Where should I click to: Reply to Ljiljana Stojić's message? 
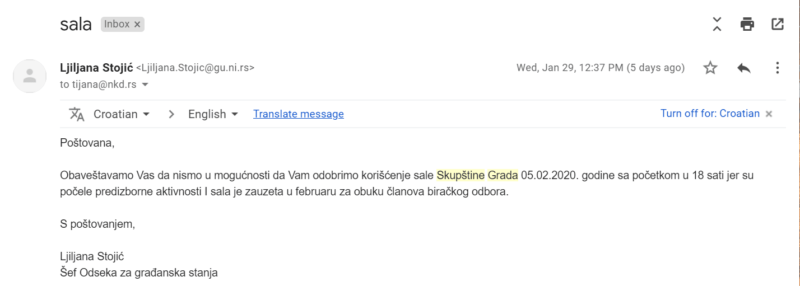pyautogui.click(x=743, y=68)
